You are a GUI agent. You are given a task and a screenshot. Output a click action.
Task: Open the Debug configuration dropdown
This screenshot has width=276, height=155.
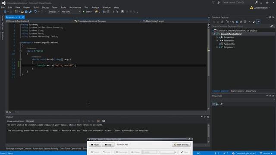tap(53, 12)
